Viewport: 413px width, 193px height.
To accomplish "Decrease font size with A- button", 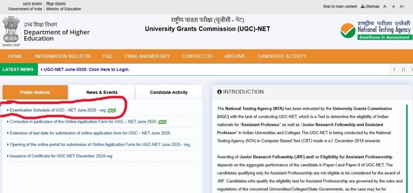I will [385, 6].
